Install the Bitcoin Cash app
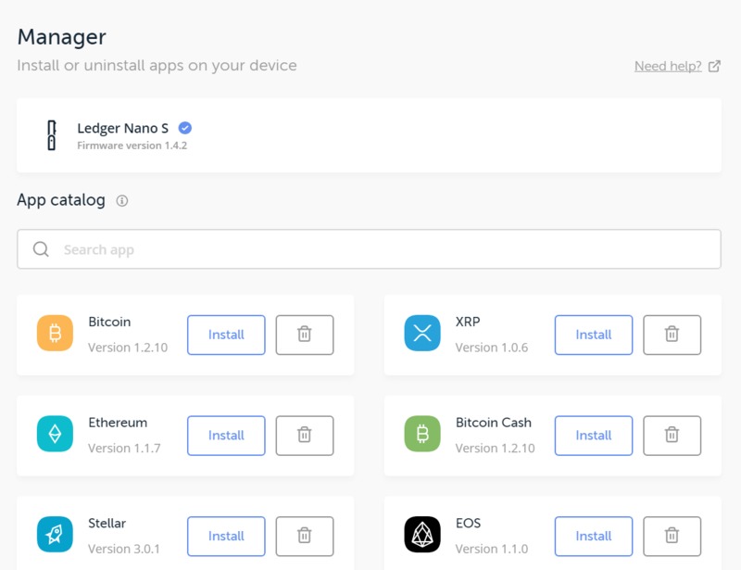The height and width of the screenshot is (570, 741). click(x=594, y=436)
